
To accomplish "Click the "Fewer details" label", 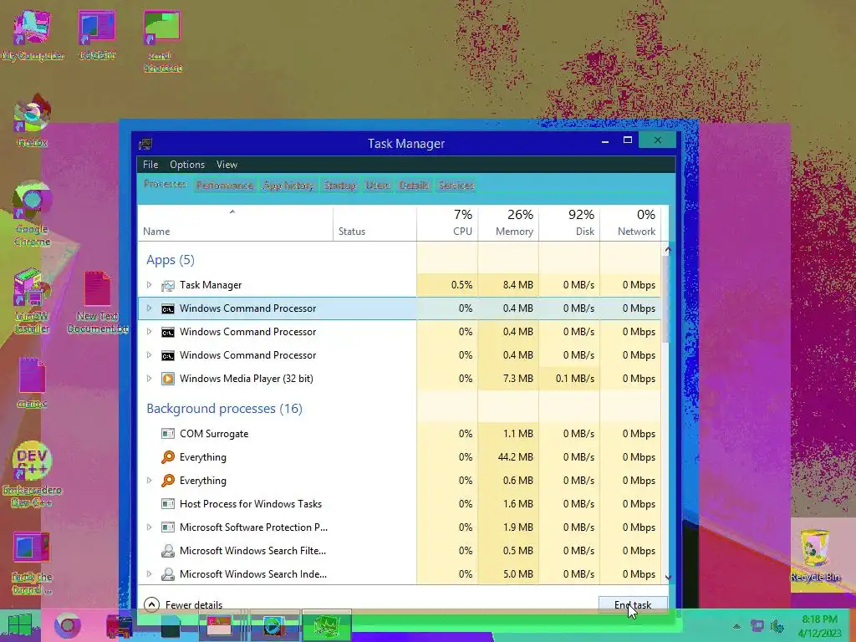I will click(x=194, y=605).
